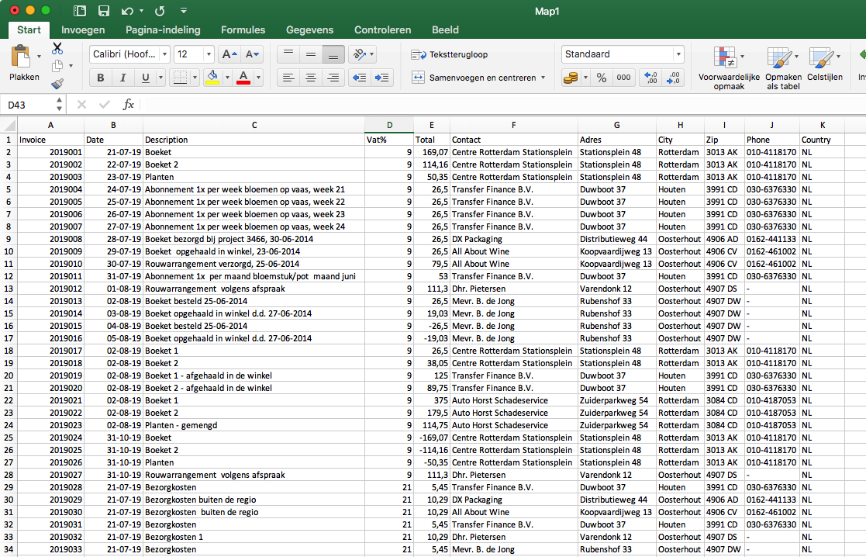Center text horizontally
This screenshot has width=866, height=557.
(x=311, y=78)
